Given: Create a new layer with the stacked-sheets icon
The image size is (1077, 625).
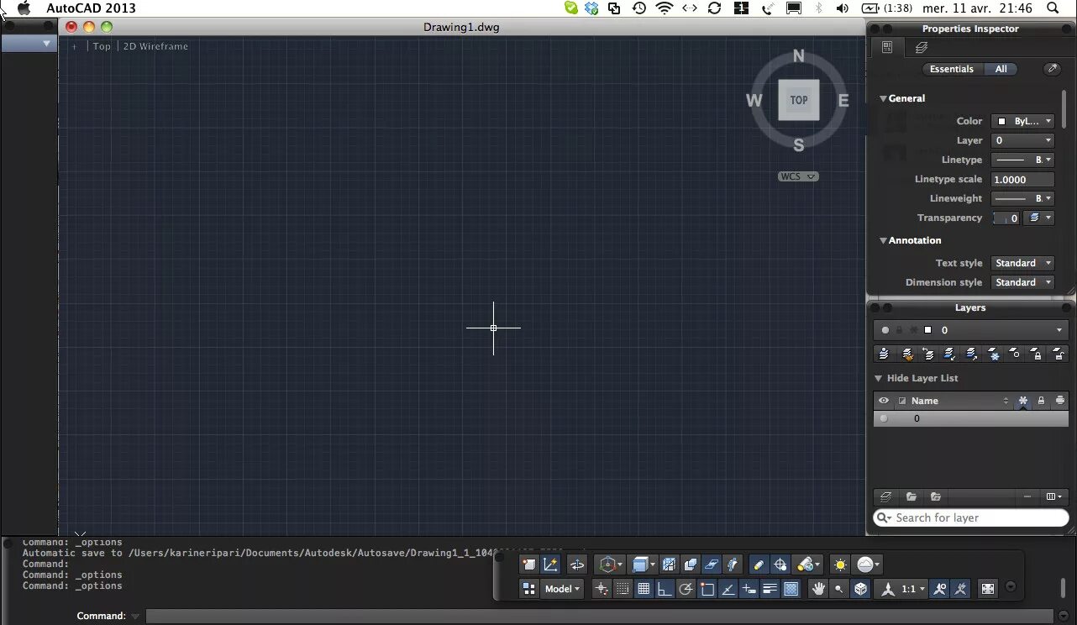Looking at the screenshot, I should point(886,496).
